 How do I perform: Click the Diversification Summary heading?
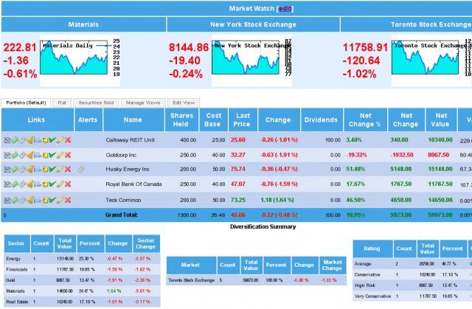(263, 226)
